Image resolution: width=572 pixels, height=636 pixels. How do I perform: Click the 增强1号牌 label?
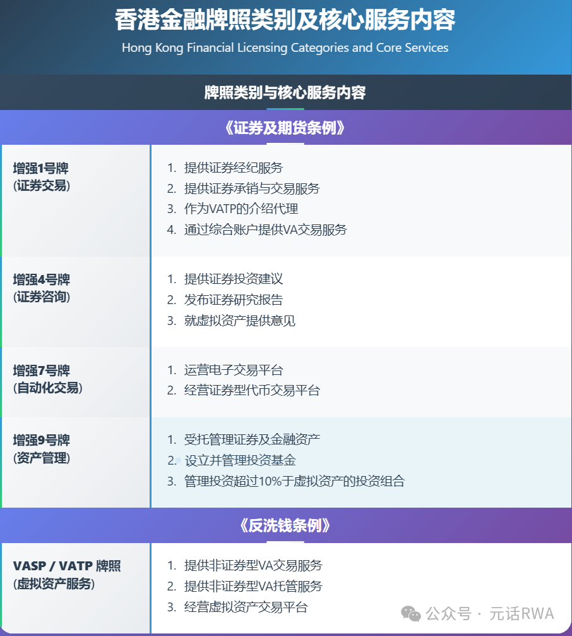pyautogui.click(x=40, y=168)
